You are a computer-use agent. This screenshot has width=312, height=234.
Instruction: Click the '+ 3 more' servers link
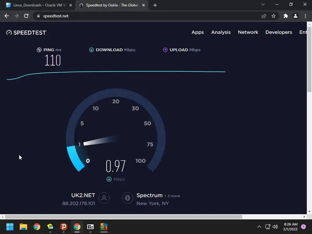[172, 196]
